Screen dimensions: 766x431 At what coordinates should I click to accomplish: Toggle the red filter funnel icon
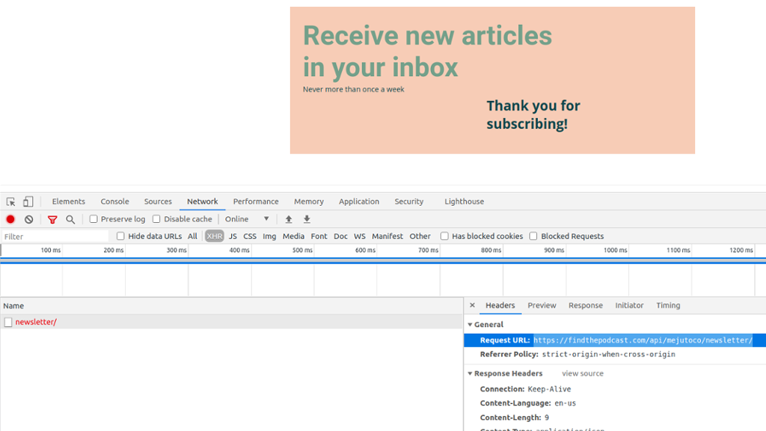coord(52,219)
